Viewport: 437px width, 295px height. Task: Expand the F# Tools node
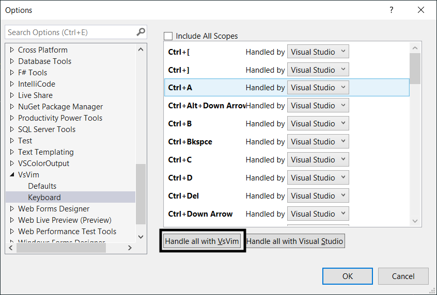pos(12,73)
